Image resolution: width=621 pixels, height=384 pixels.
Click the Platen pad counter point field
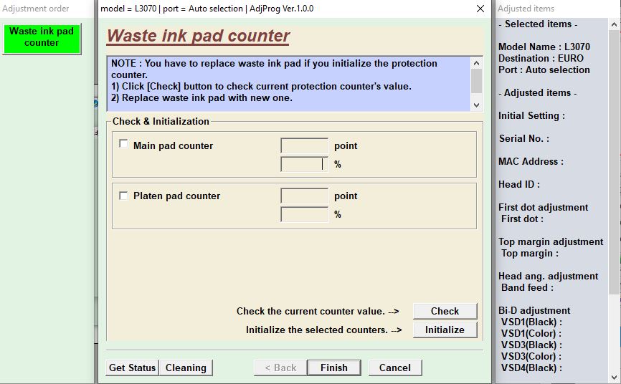coord(304,196)
